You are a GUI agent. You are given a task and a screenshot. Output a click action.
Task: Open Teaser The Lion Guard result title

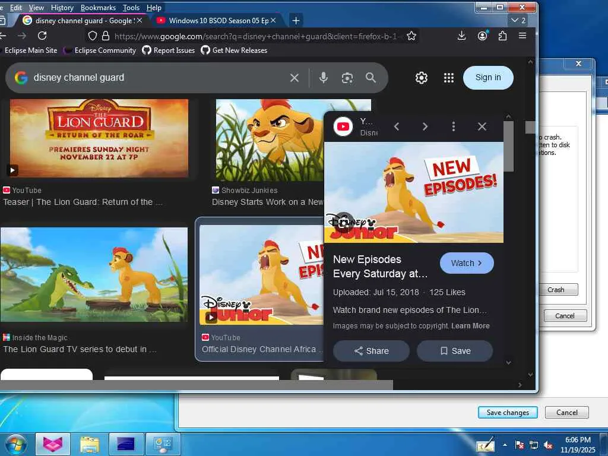(x=83, y=202)
